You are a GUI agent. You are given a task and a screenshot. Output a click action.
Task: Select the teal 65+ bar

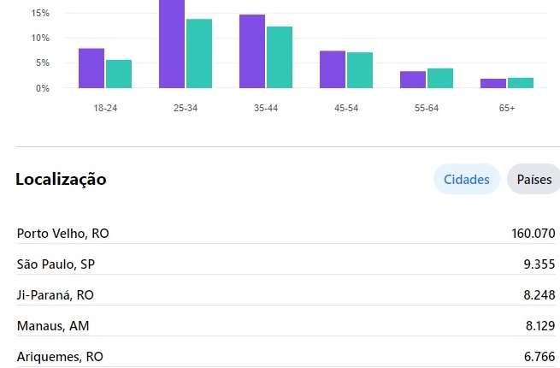[521, 83]
